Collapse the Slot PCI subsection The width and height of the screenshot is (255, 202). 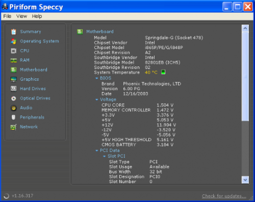click(x=105, y=156)
